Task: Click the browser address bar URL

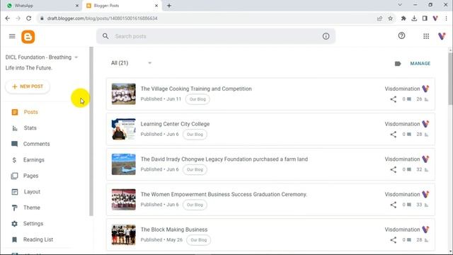Action: 102,18
